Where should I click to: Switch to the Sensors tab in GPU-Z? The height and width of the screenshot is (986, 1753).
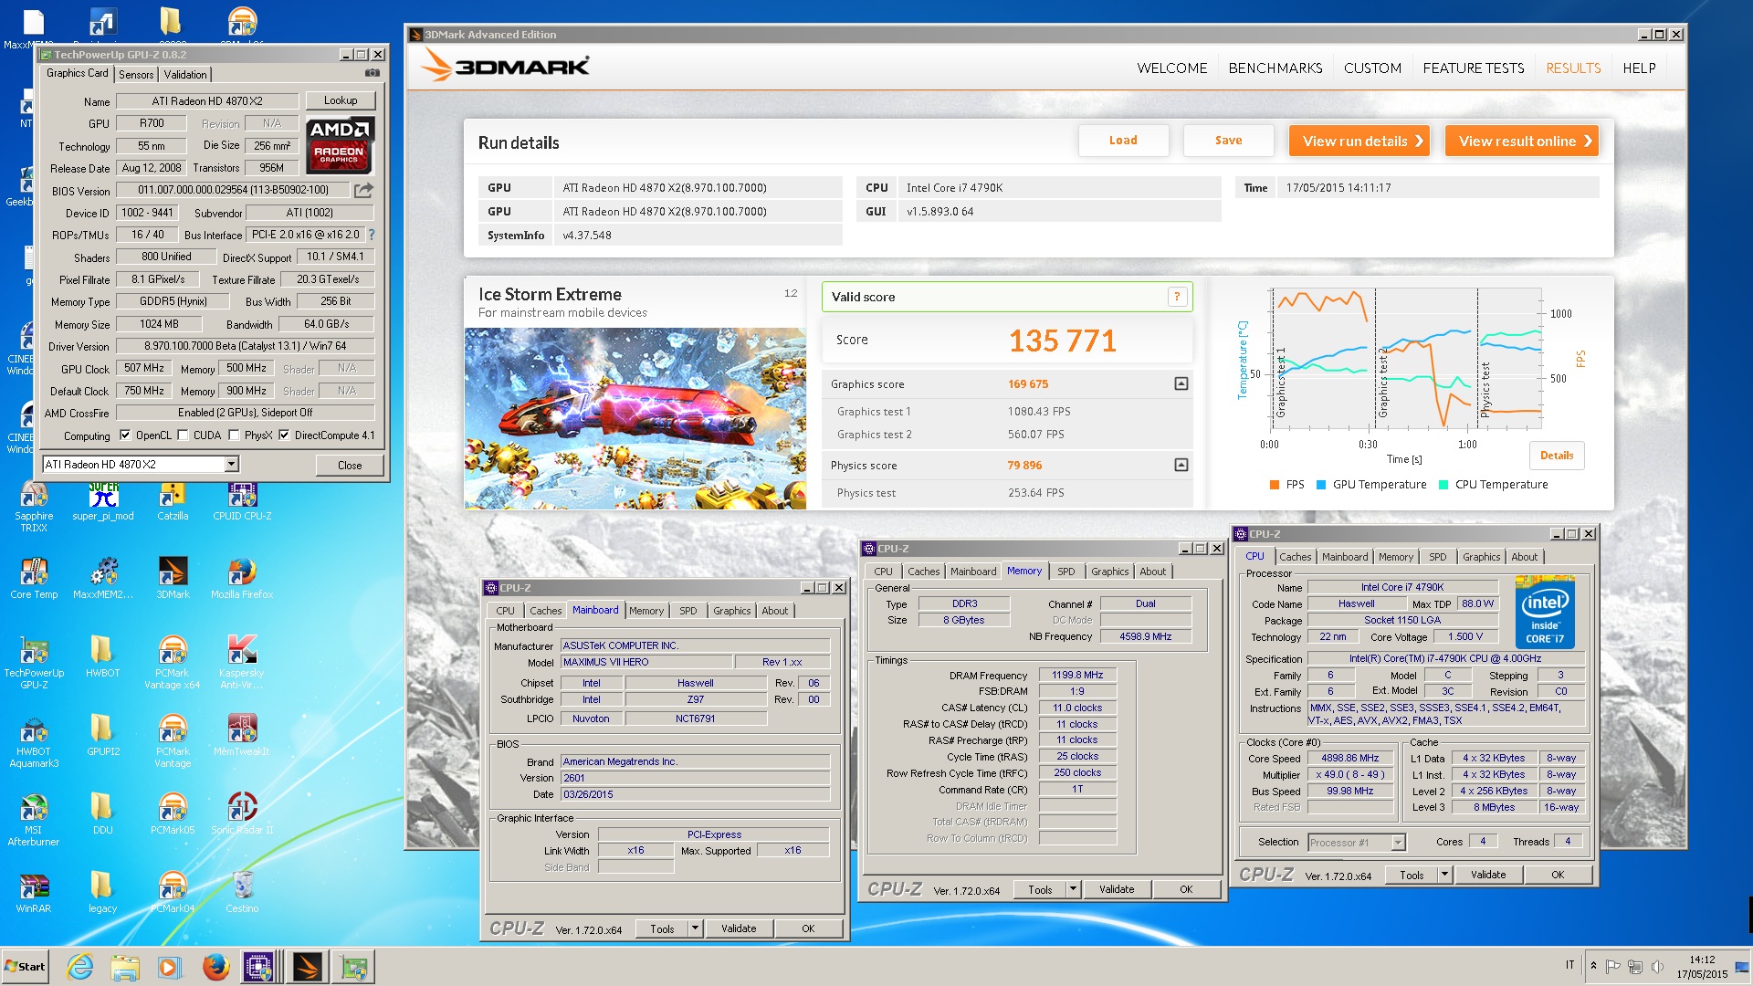click(136, 75)
